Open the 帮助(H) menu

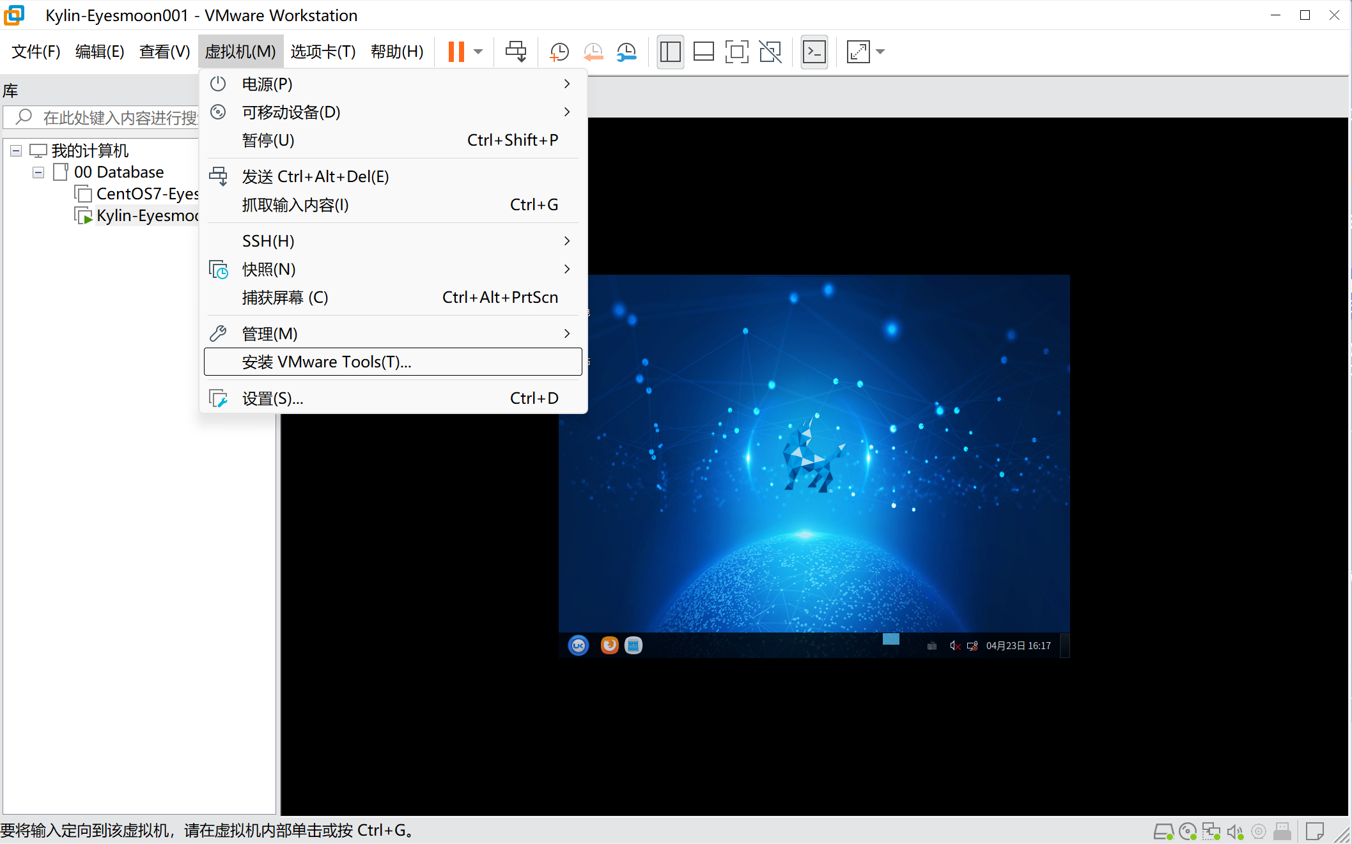tap(397, 52)
